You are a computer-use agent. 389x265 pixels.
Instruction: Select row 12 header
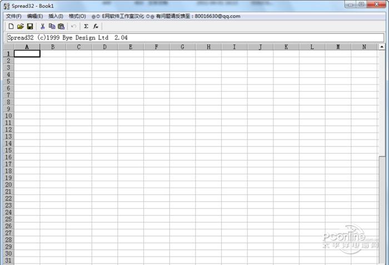(x=9, y=129)
